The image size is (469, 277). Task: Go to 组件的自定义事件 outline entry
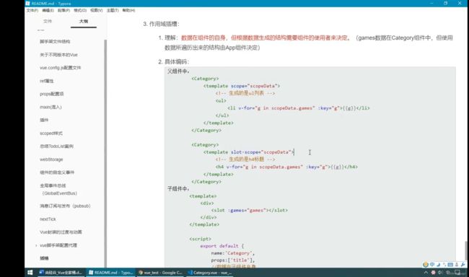pyautogui.click(x=57, y=172)
